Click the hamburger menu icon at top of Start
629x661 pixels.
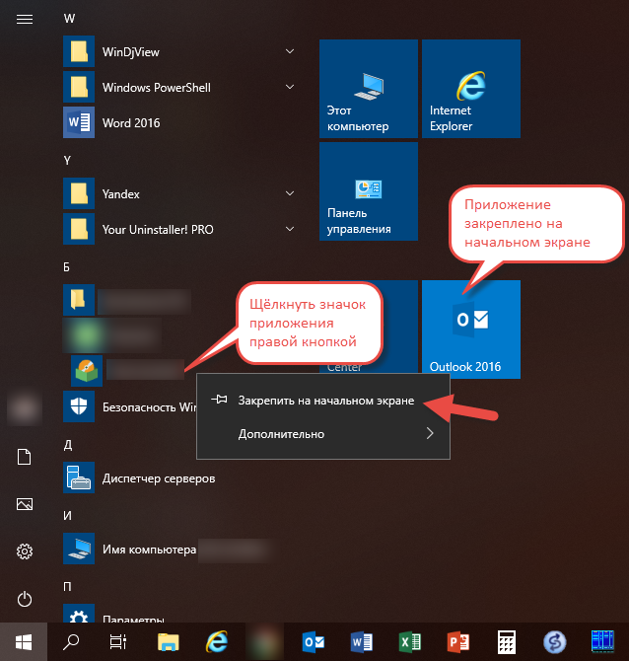25,19
